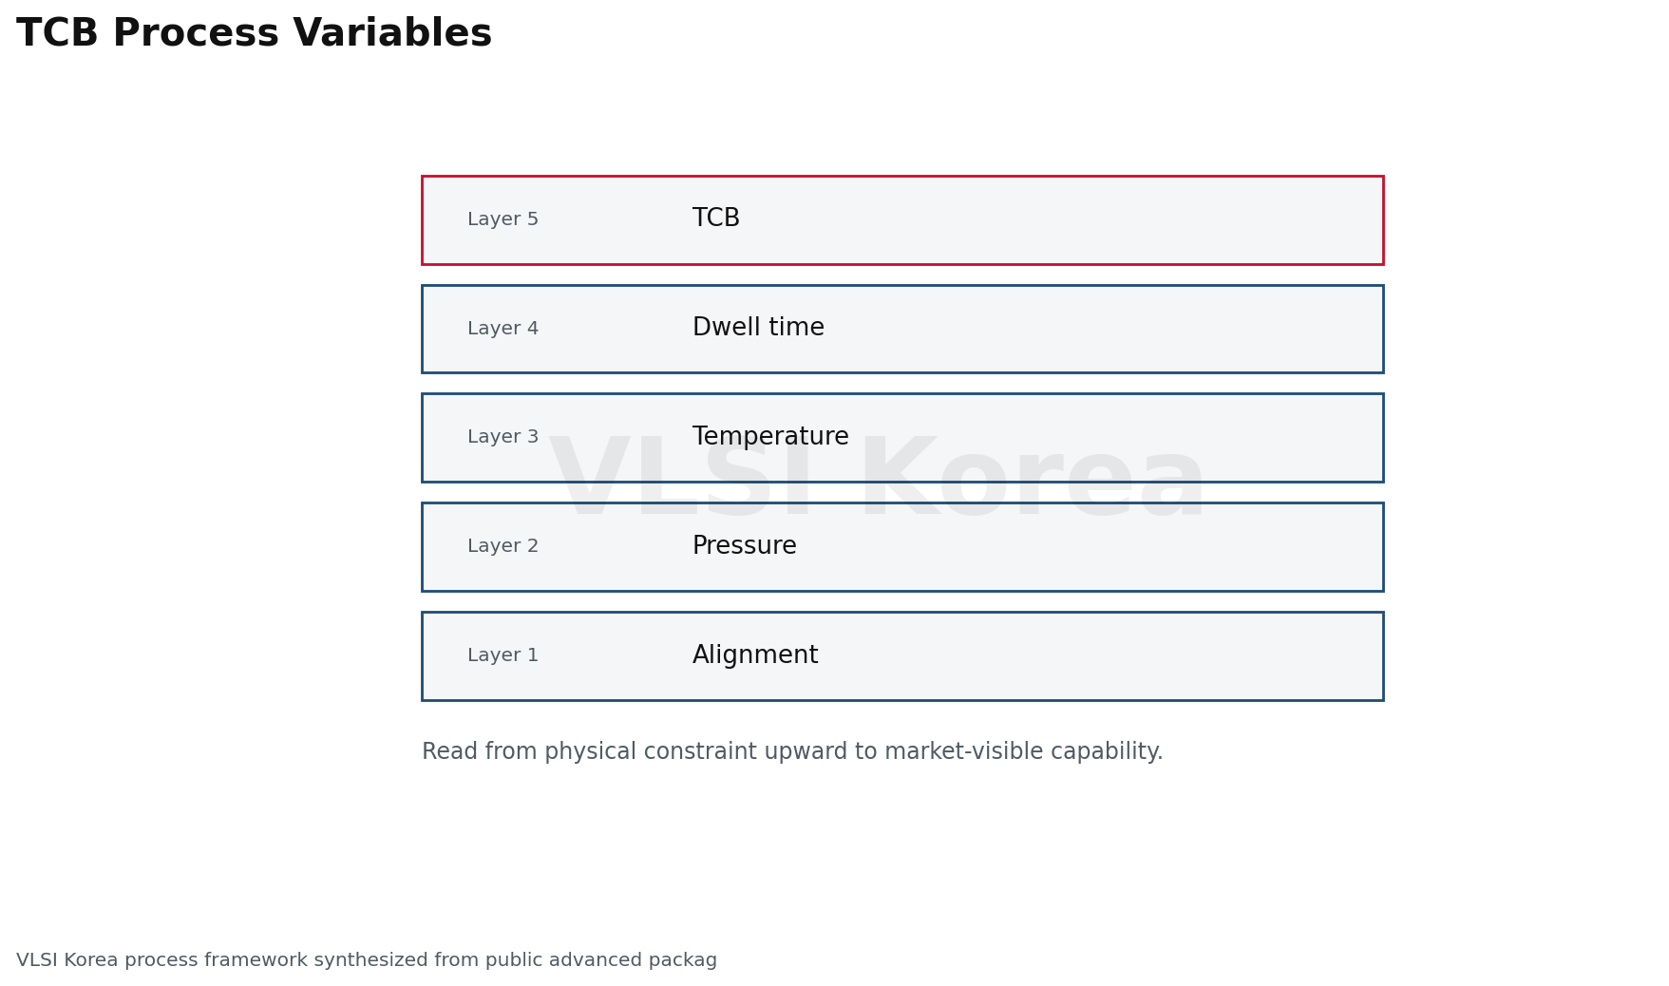
Task: Click the Alignment text
Action: tap(755, 655)
